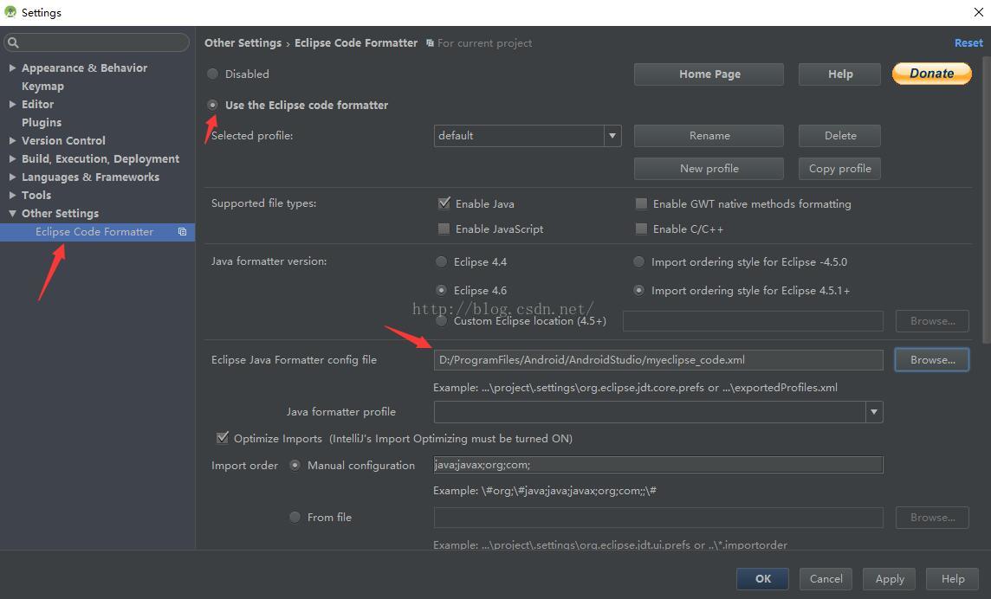This screenshot has height=599, width=991.
Task: Click the New profile button
Action: (x=709, y=169)
